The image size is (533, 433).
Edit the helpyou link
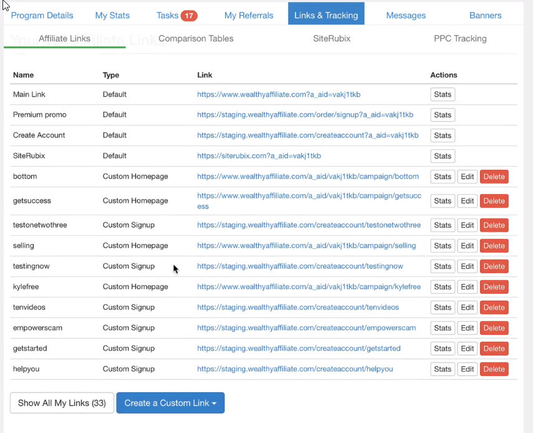[x=468, y=369]
